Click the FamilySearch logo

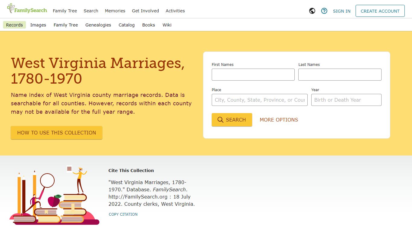[x=27, y=9]
